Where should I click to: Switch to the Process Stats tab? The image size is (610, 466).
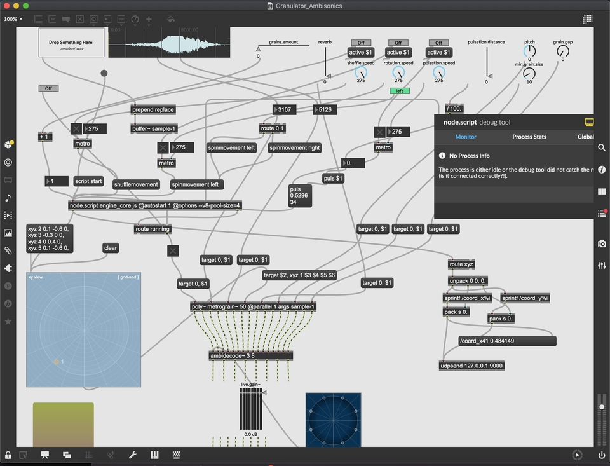[529, 137]
